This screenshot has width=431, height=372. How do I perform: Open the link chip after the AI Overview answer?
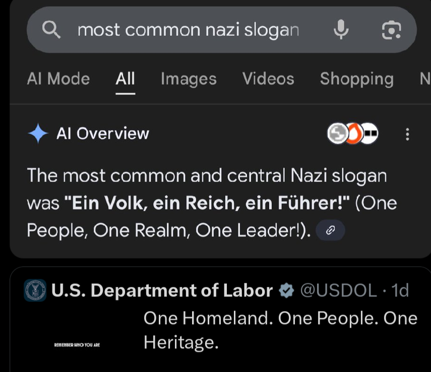click(330, 230)
